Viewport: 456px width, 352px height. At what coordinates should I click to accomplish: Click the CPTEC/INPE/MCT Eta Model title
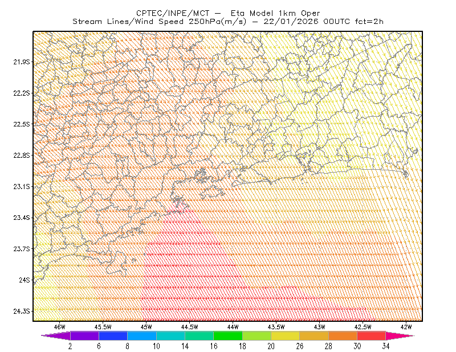coord(228,13)
